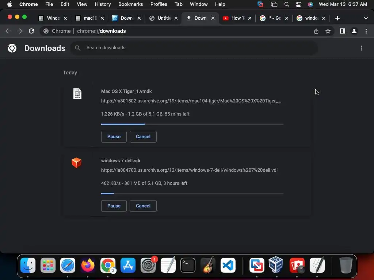This screenshot has width=374, height=280.
Task: Open a new tab with plus button
Action: point(337,18)
